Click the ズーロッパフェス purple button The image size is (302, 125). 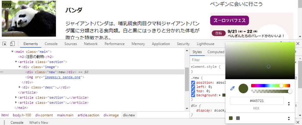(x=230, y=21)
